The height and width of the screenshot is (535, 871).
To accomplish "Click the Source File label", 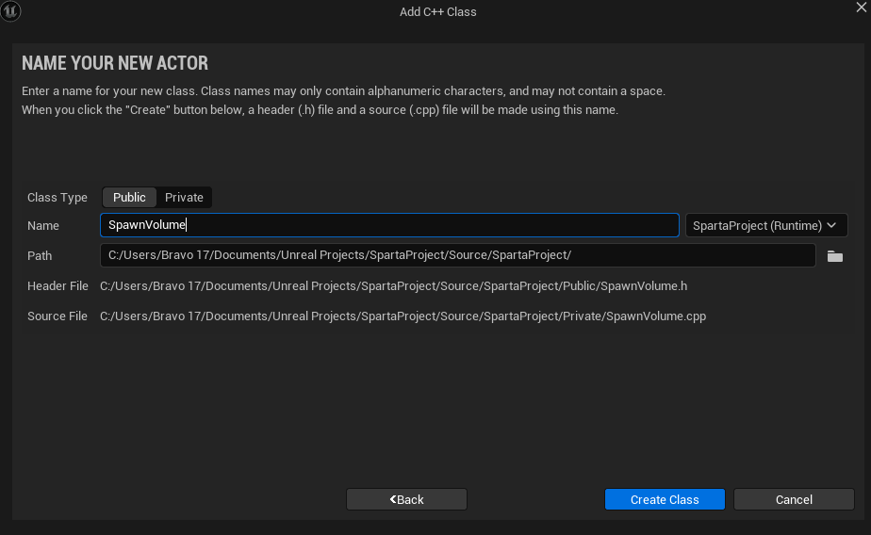I will click(x=58, y=316).
